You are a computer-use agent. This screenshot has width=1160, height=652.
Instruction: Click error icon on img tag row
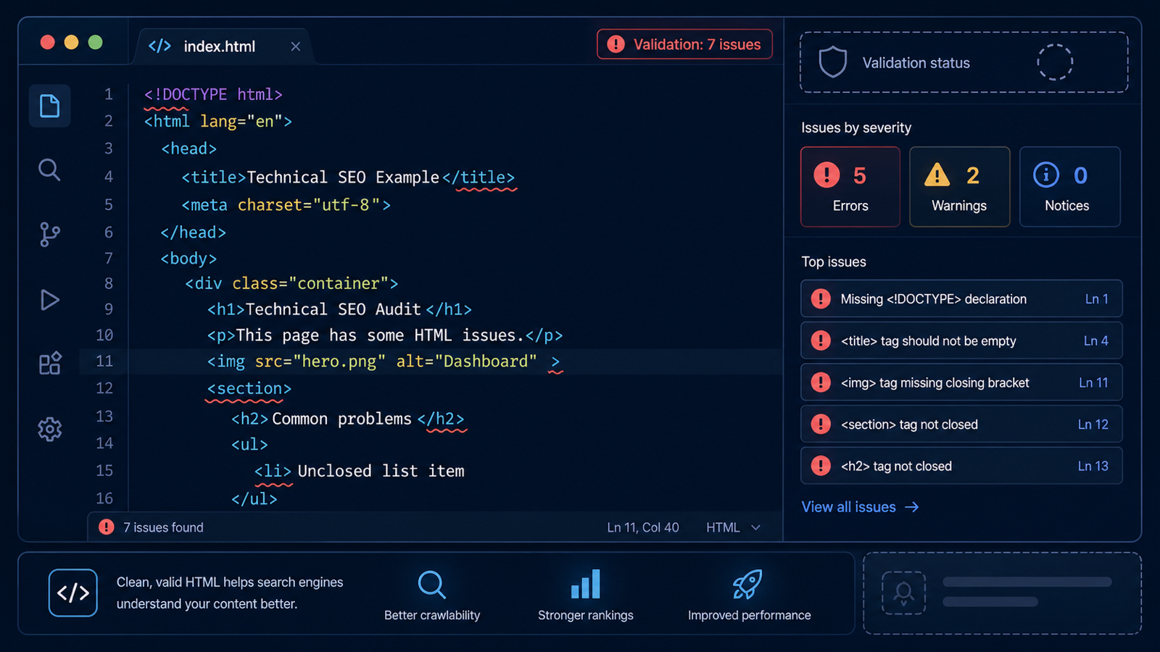[821, 383]
